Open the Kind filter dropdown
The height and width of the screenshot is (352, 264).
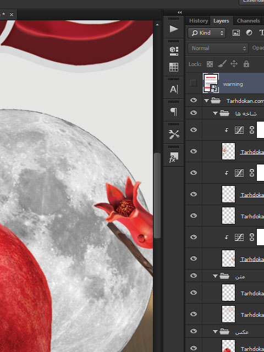(207, 33)
